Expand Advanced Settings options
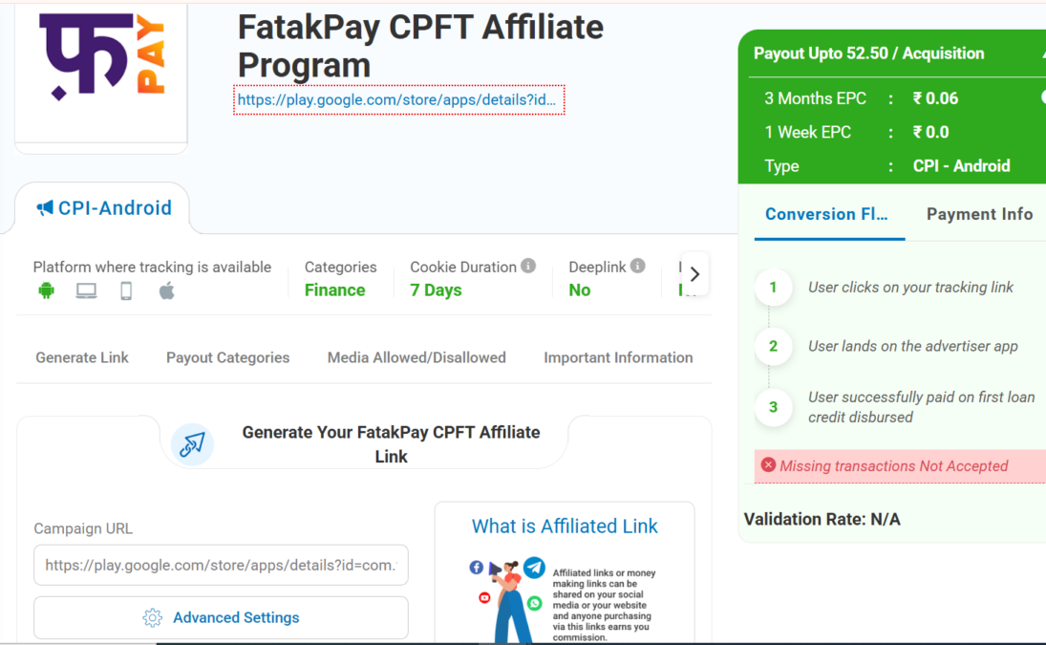Image resolution: width=1046 pixels, height=645 pixels. click(x=235, y=618)
